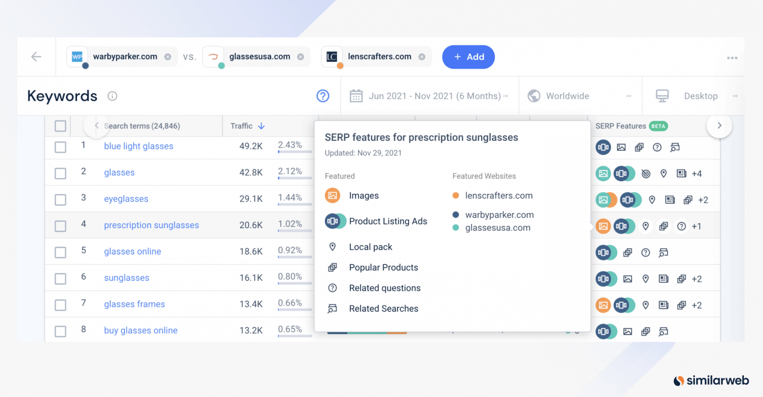The width and height of the screenshot is (763, 397).
Task: Click the +2 more features in eyeglasses row
Action: click(703, 200)
